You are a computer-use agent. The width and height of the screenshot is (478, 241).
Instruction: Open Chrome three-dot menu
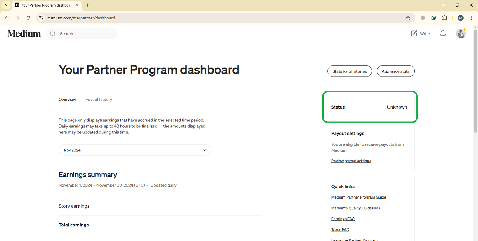pos(471,18)
